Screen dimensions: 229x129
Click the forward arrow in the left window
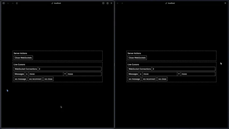pyautogui.click(x=12, y=3)
